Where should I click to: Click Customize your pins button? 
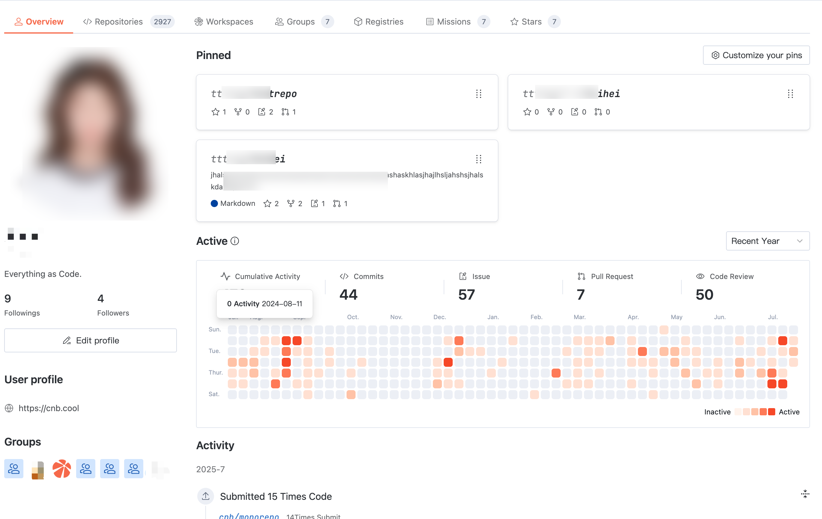tap(756, 55)
